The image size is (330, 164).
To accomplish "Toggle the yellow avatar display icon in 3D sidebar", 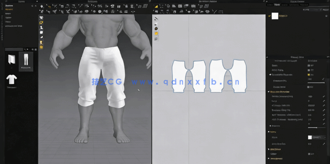I will coord(41,23).
